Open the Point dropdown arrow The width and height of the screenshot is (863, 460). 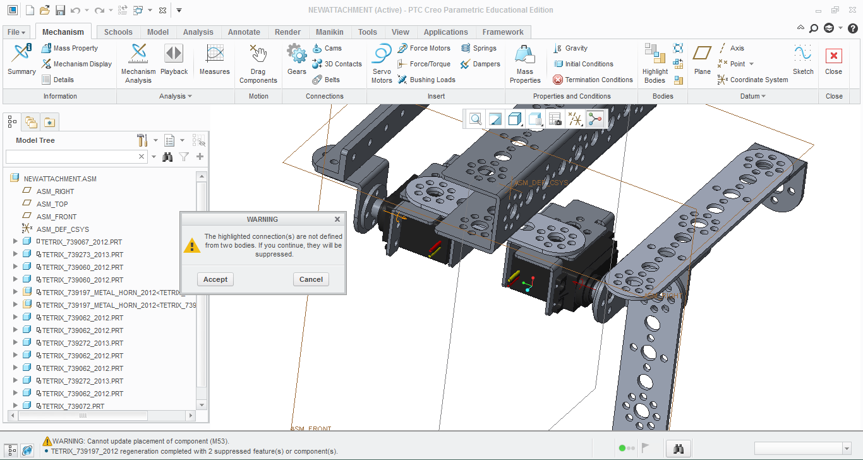751,64
